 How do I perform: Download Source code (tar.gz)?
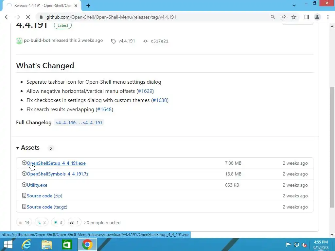[x=47, y=207]
